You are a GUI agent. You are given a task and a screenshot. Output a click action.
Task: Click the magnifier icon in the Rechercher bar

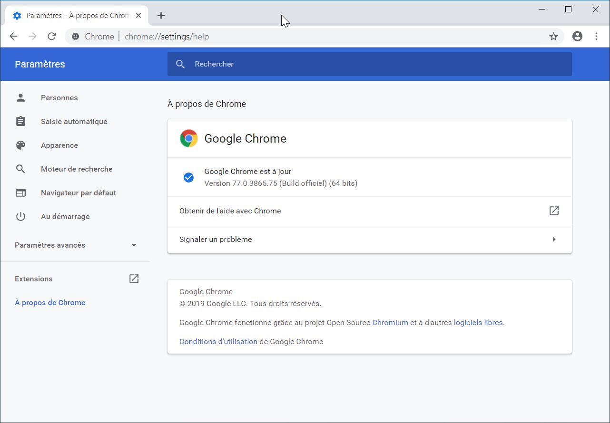point(180,64)
